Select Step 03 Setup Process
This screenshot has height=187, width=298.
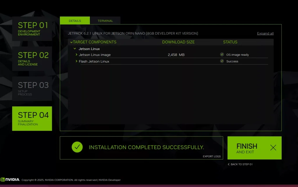[32, 88]
